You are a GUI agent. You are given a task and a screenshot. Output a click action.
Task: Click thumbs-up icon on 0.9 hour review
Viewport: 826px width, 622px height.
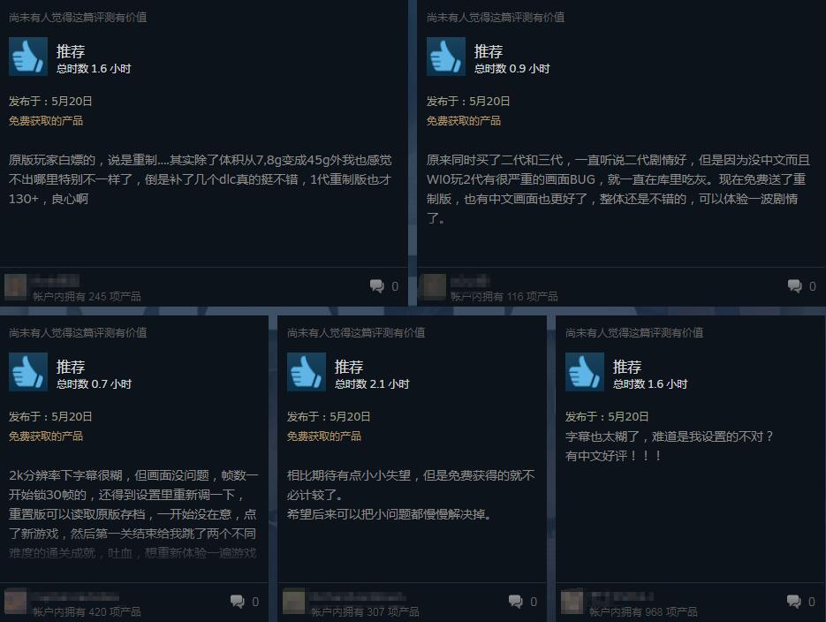(445, 57)
